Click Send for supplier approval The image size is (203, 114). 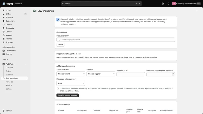tap(67, 95)
